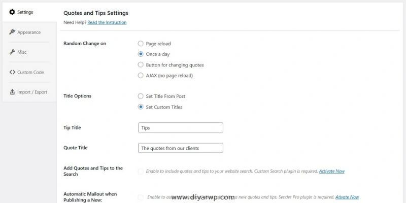The height and width of the screenshot is (203, 406).
Task: Go to Import / Export tab
Action: pos(32,92)
